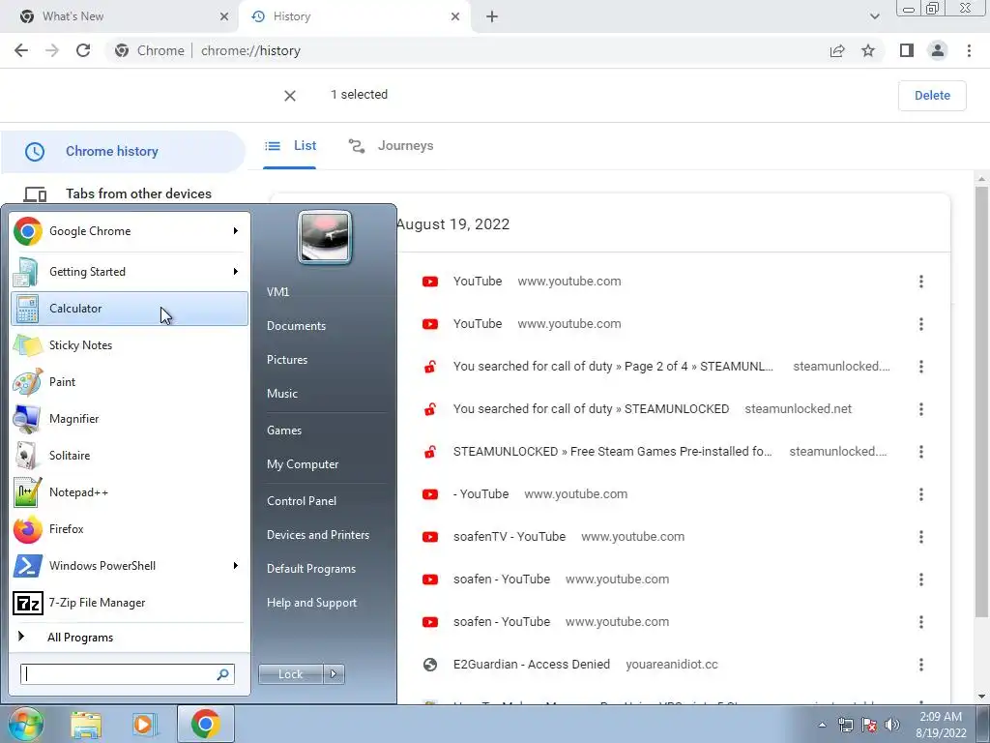Click the Windows Start orb
The image size is (990, 743).
24,724
